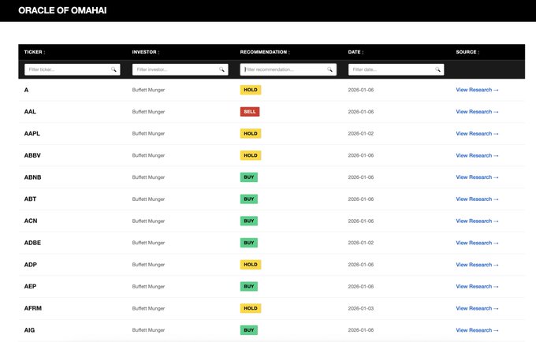536x342 pixels.
Task: Focus the Filter ticker input field
Action: pos(67,69)
